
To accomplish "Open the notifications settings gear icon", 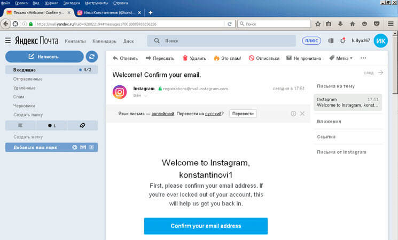I will [343, 41].
